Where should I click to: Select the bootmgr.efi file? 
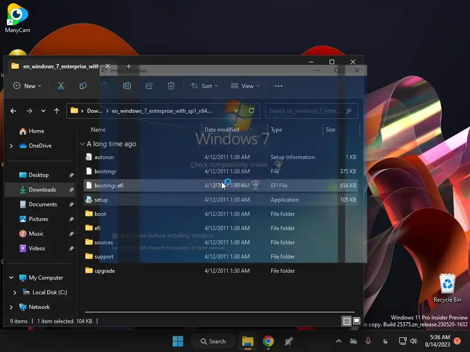(x=221, y=186)
